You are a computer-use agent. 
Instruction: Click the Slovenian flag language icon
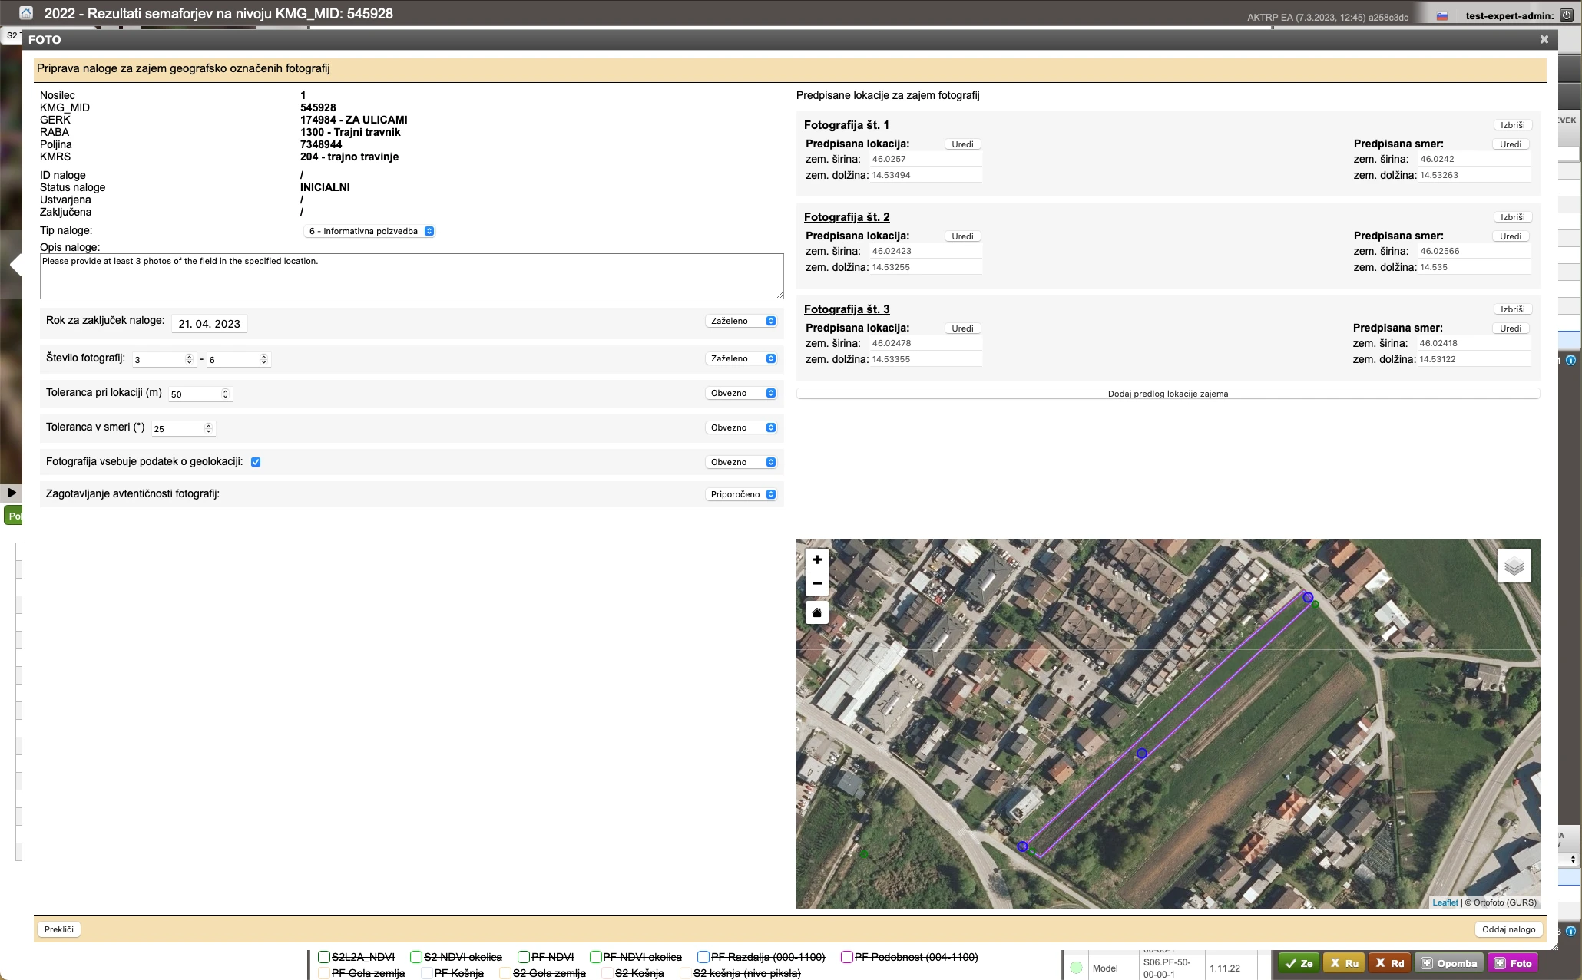1442,15
